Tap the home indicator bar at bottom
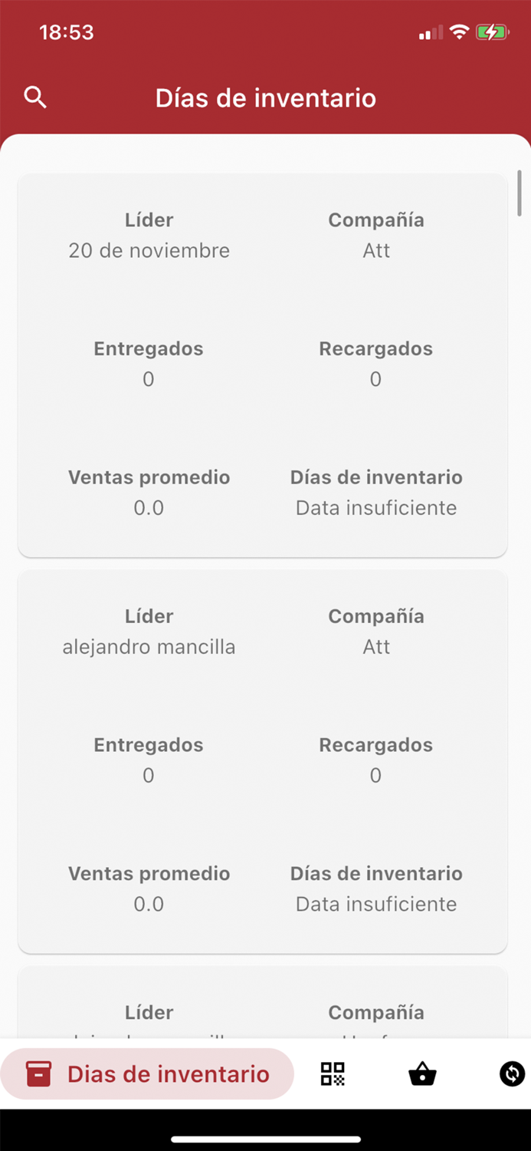This screenshot has height=1151, width=531. (x=265, y=1137)
